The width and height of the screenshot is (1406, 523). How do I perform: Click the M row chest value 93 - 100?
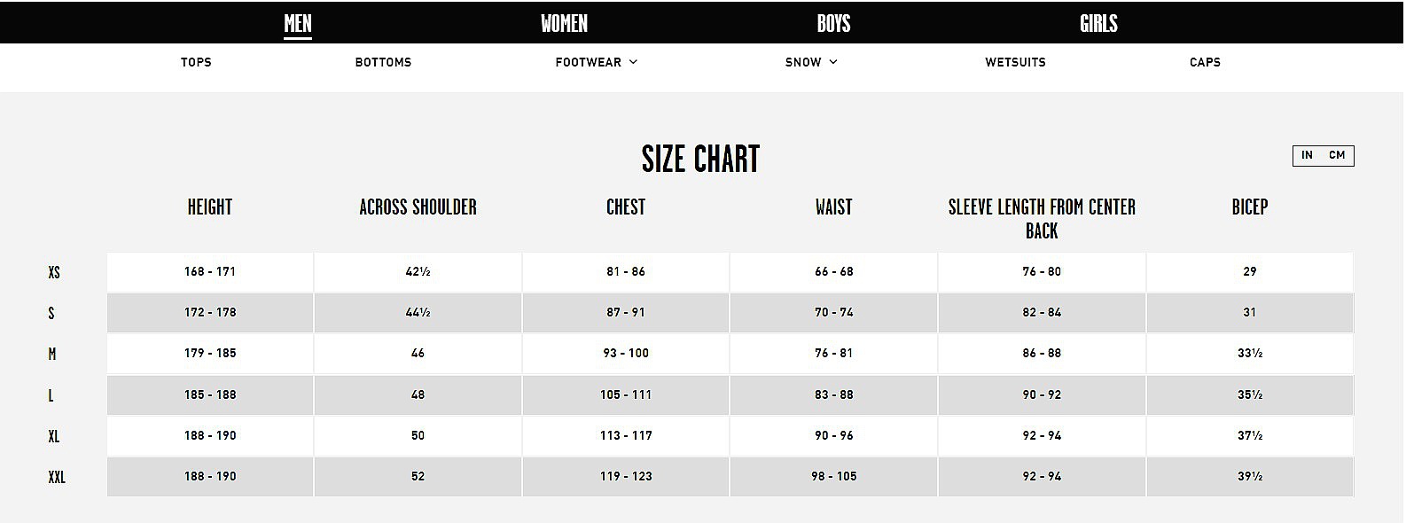(626, 353)
